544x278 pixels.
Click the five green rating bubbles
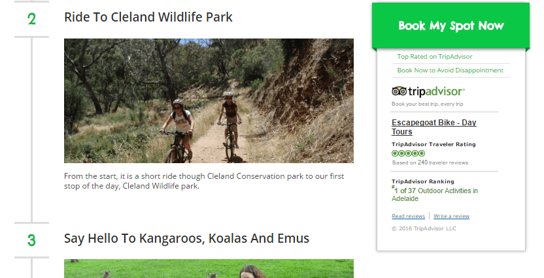click(x=408, y=153)
